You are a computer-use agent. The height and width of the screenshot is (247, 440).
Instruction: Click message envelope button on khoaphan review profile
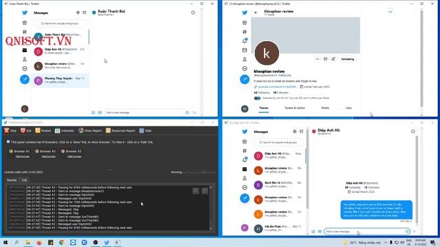point(325,59)
